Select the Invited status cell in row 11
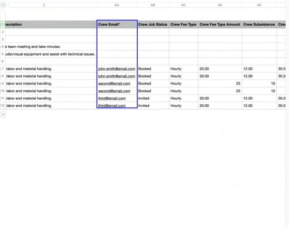The image size is (289, 228). coord(153,98)
